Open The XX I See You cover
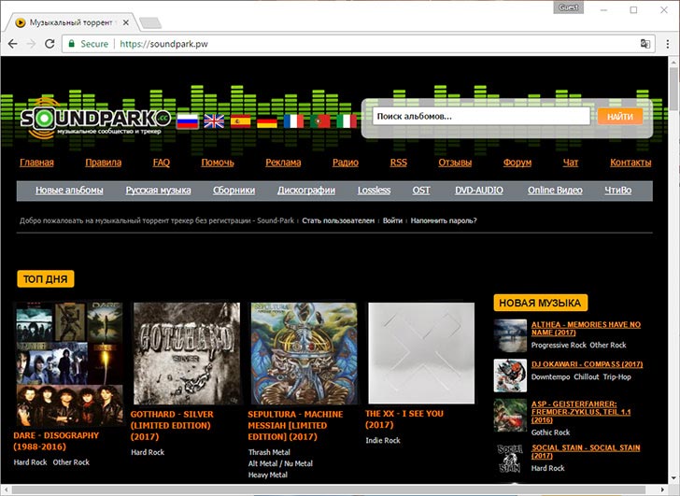The width and height of the screenshot is (680, 496). 421,353
